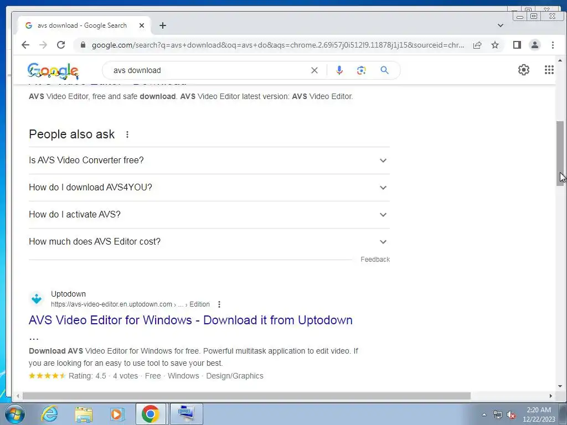Viewport: 567px width, 425px height.
Task: Open AVS Video Editor Uptodown link
Action: pos(190,320)
